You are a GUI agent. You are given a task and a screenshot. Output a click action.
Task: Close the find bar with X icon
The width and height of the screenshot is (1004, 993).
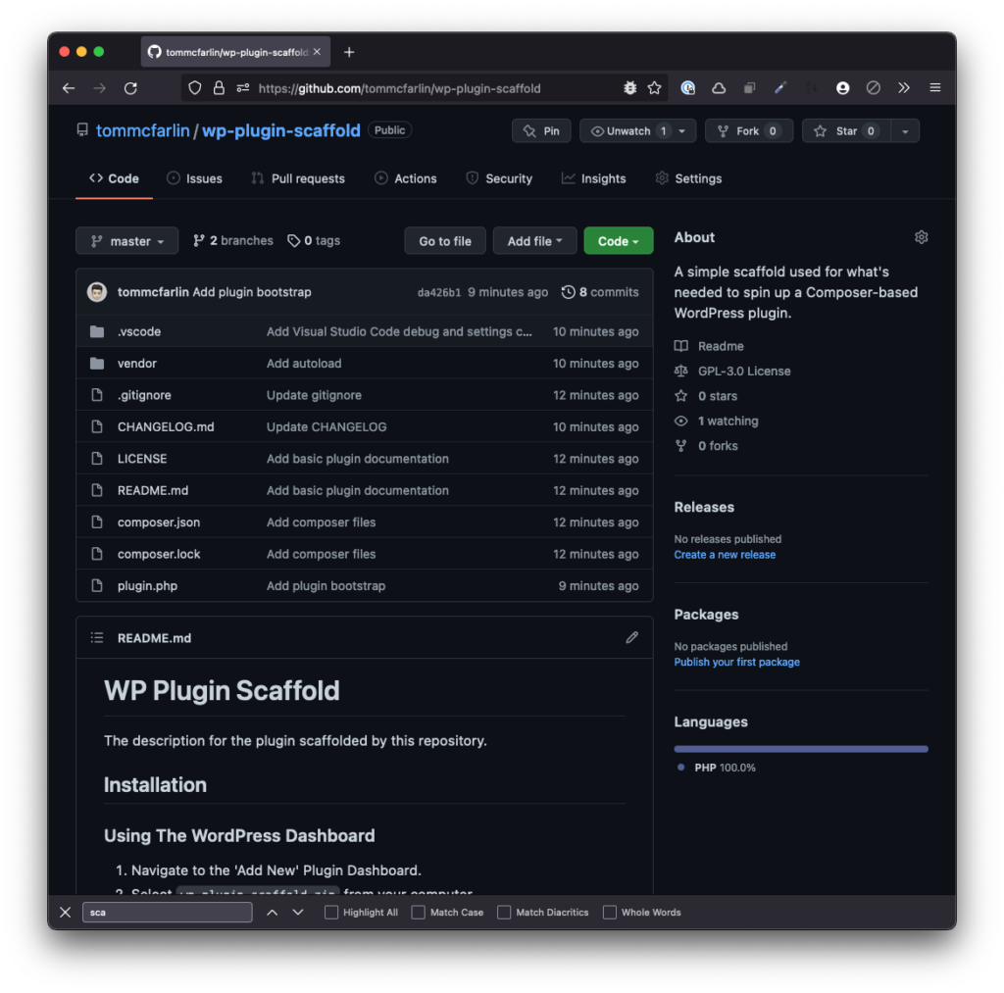pyautogui.click(x=66, y=913)
